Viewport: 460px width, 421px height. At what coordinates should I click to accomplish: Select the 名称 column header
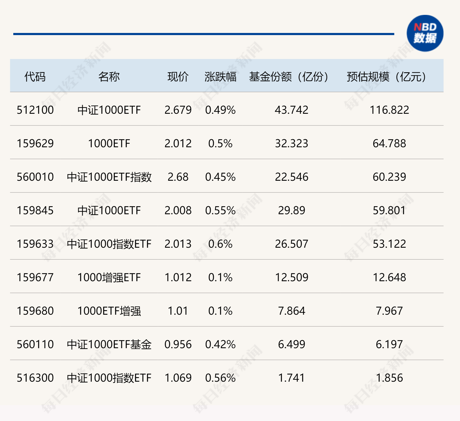point(109,77)
